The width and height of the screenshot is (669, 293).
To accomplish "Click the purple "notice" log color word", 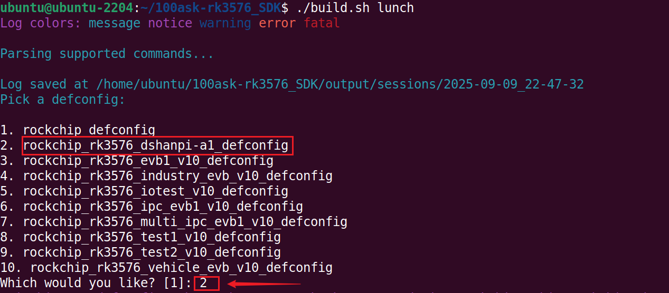I will tap(170, 23).
